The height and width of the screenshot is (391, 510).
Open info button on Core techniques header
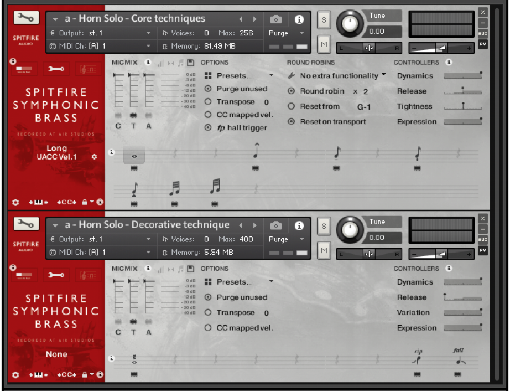[299, 19]
